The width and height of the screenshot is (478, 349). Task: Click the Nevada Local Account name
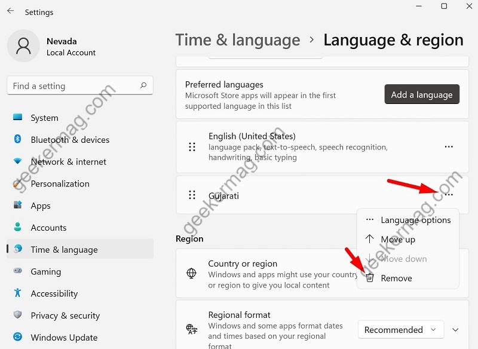tap(71, 47)
